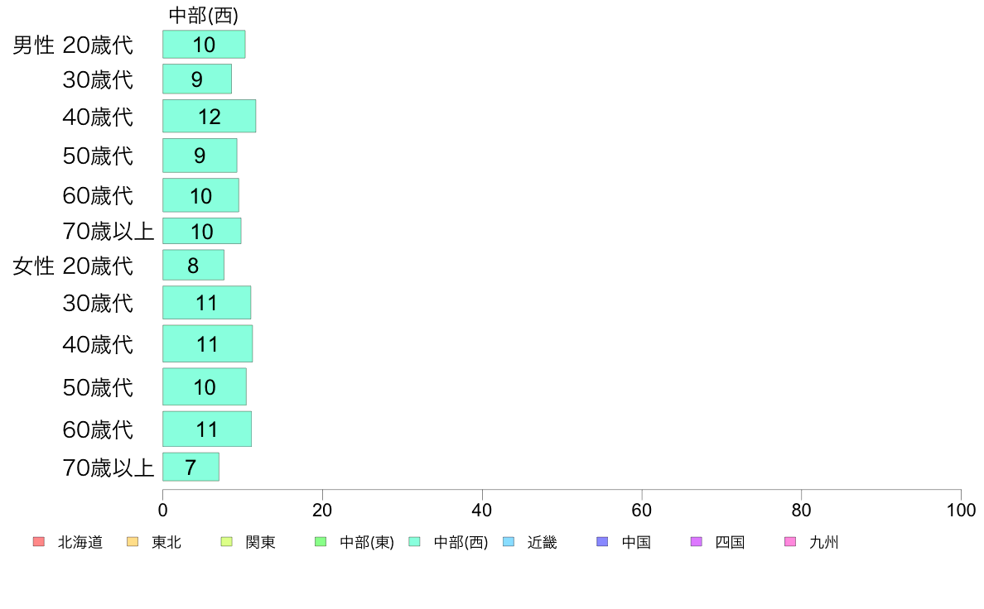Click the 40 tick on the axis
The width and height of the screenshot is (984, 609).
482,510
